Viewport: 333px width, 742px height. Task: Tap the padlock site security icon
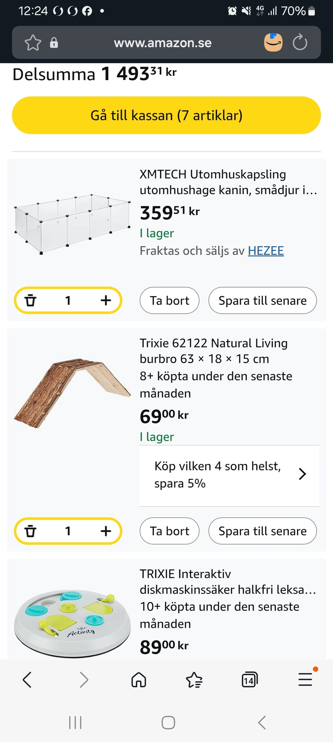coord(54,43)
